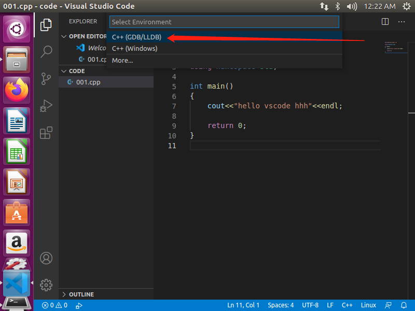Viewport: 415px width, 311px height.
Task: Click the network indicator in top panel
Action: [x=324, y=6]
